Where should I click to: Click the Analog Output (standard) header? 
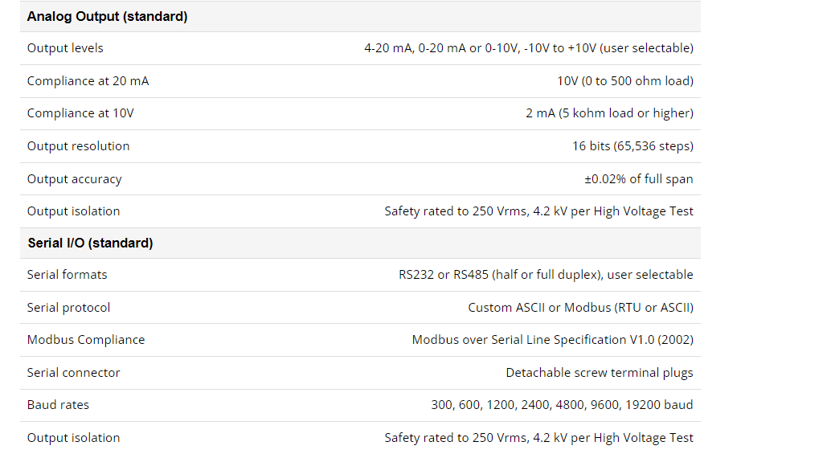pyautogui.click(x=107, y=16)
